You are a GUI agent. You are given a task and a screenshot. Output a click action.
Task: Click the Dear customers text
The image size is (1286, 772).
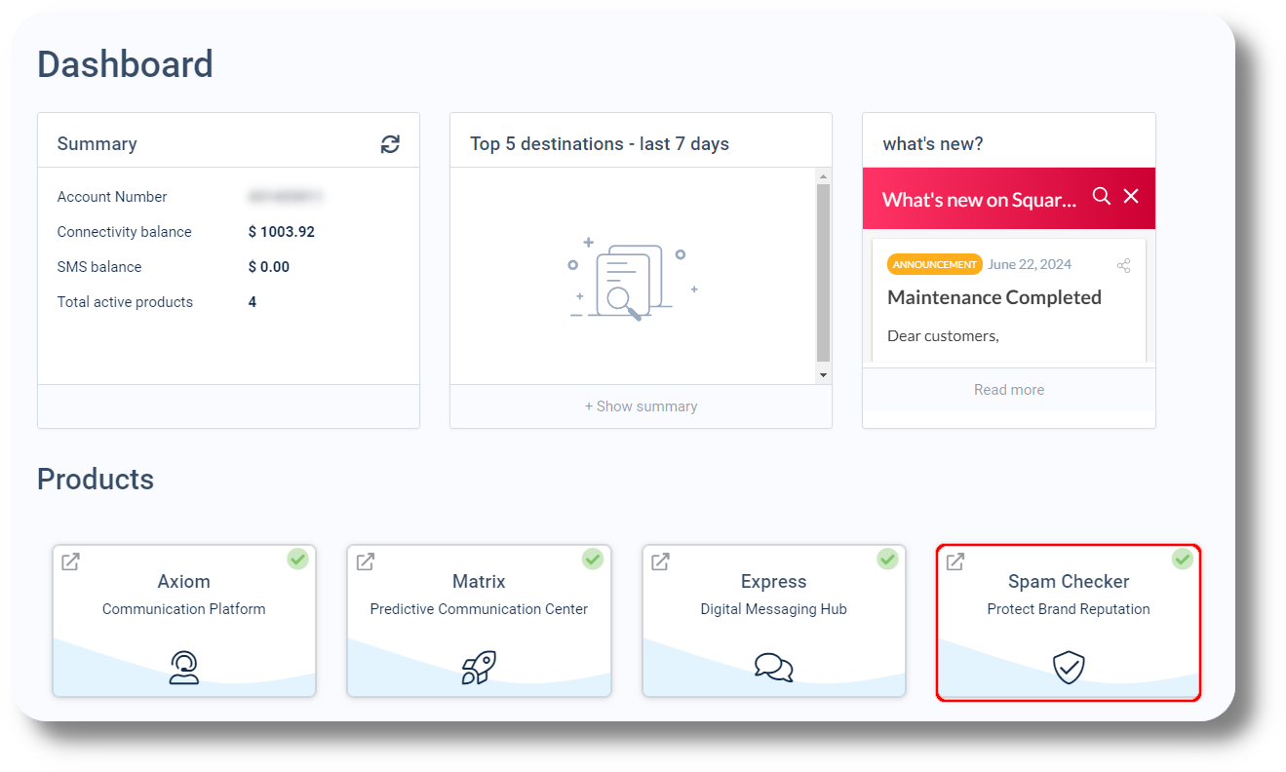click(x=943, y=336)
